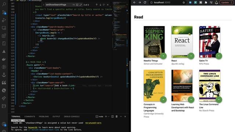Bookmark this page with star icon
235x132 pixels.
(x=184, y=3)
